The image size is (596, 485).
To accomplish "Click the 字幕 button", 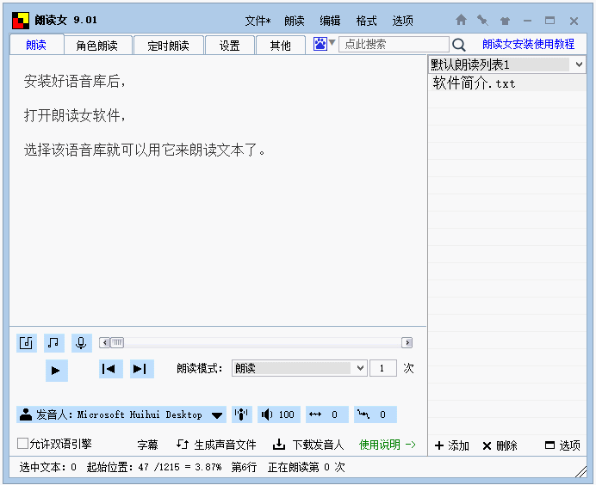I will tap(147, 445).
